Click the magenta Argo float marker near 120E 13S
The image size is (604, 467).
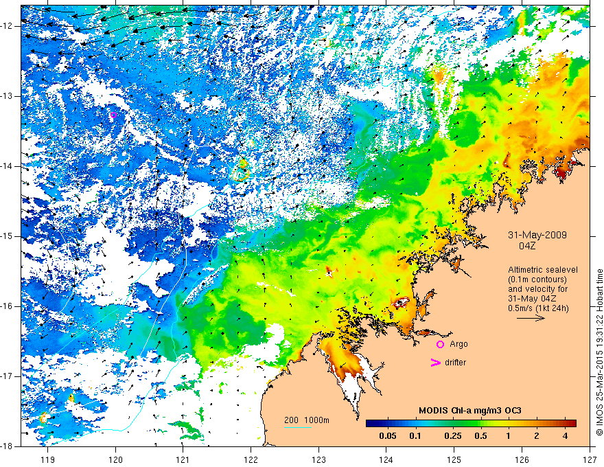coord(113,115)
